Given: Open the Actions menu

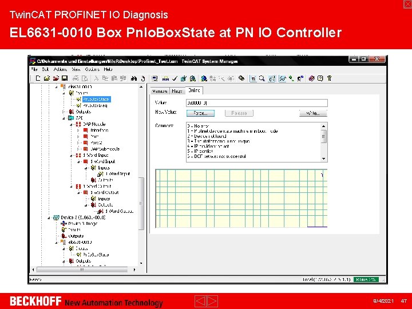Looking at the screenshot, I should (x=60, y=69).
